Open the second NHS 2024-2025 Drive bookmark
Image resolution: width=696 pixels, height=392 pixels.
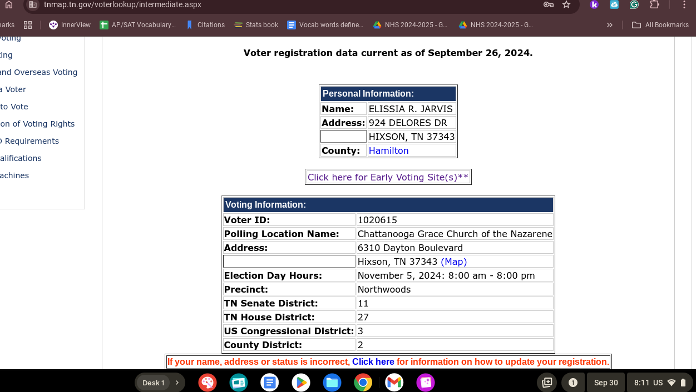coord(496,25)
